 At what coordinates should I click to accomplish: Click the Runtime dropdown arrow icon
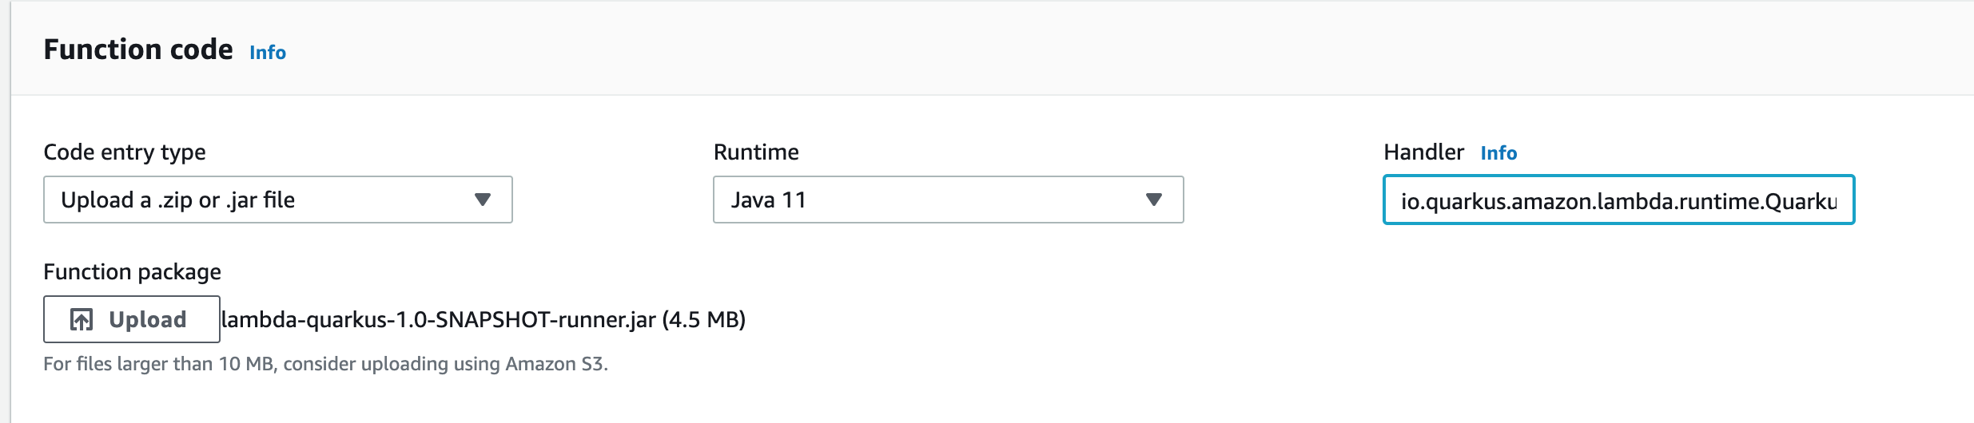click(x=1153, y=200)
